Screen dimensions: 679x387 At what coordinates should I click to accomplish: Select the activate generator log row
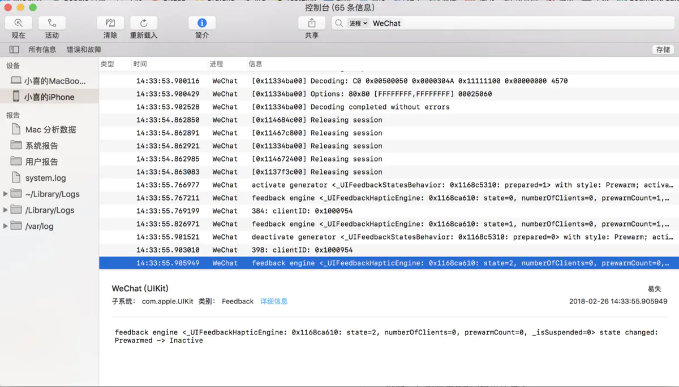point(389,185)
